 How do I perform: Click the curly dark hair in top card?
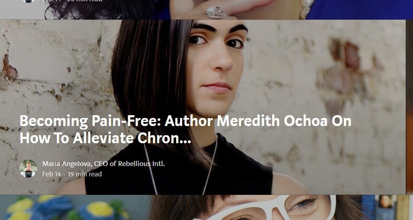coord(105,10)
